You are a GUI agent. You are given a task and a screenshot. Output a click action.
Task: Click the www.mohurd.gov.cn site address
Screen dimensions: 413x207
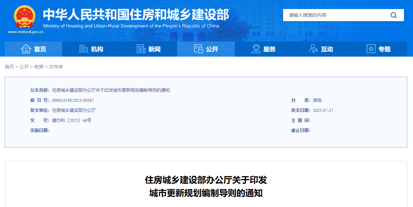click(26, 32)
